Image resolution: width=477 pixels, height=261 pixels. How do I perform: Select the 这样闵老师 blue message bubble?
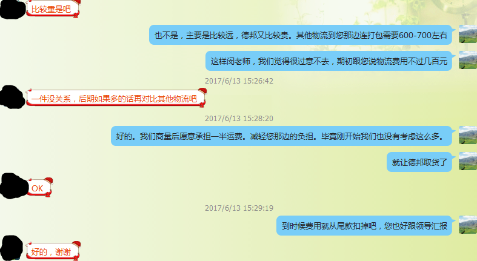click(329, 61)
